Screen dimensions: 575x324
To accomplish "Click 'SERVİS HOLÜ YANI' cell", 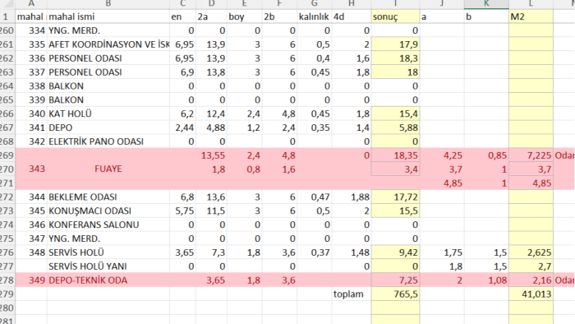I will pyautogui.click(x=108, y=266).
